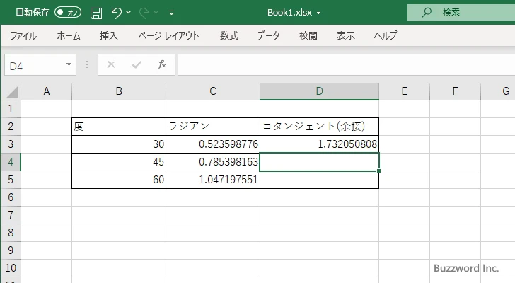Image resolution: width=515 pixels, height=283 pixels.
Task: Click into the 検索 search box
Action: tap(461, 13)
